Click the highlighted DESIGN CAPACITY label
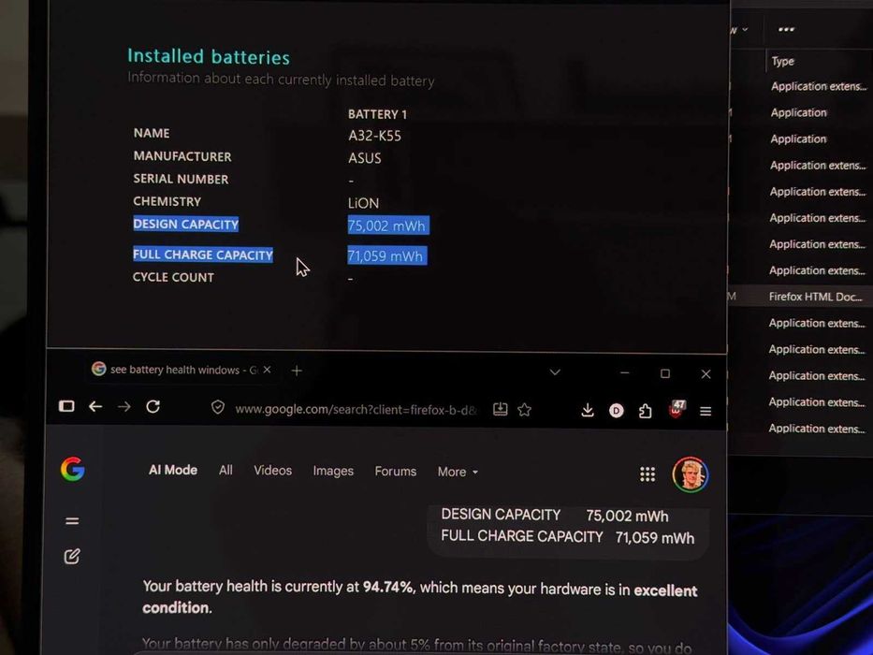 [185, 224]
